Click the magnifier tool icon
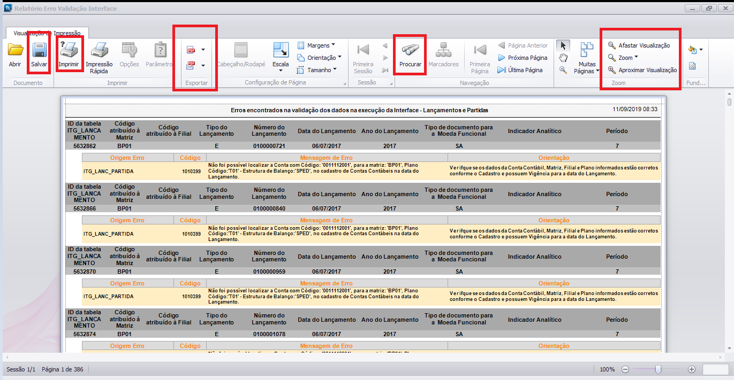Viewport: 734px width, 380px height. 563,70
